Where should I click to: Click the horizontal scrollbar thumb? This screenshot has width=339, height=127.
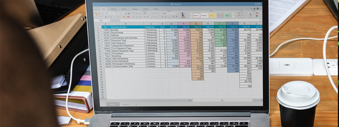(x=222, y=100)
